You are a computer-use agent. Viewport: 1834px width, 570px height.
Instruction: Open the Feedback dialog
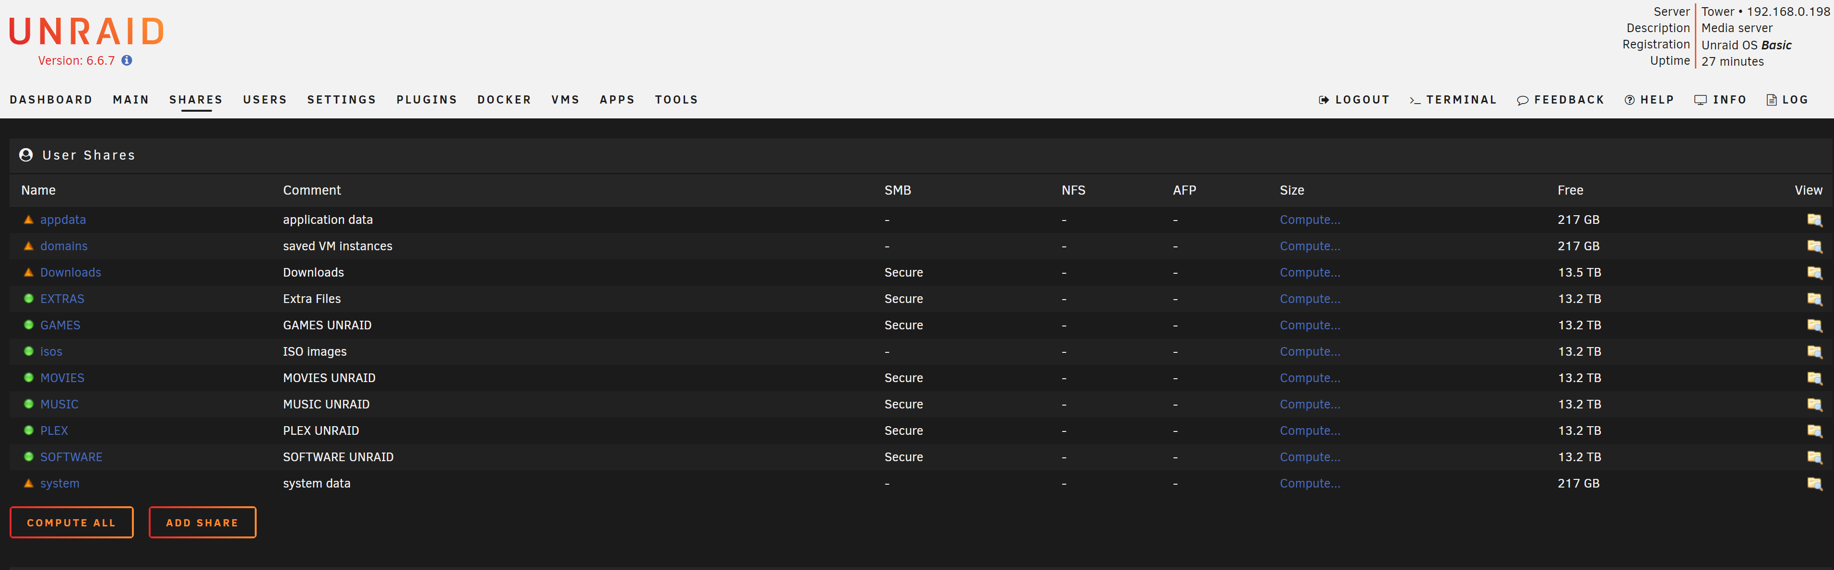[x=1560, y=100]
